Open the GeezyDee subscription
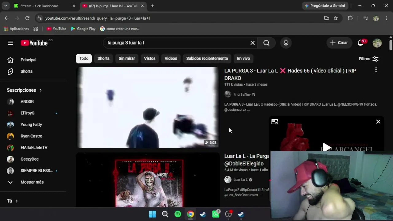The width and height of the screenshot is (393, 221). (33, 159)
